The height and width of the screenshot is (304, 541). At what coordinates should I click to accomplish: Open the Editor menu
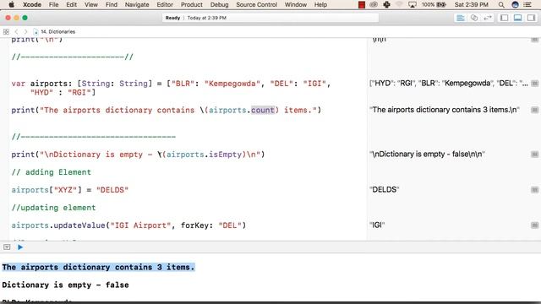click(165, 4)
